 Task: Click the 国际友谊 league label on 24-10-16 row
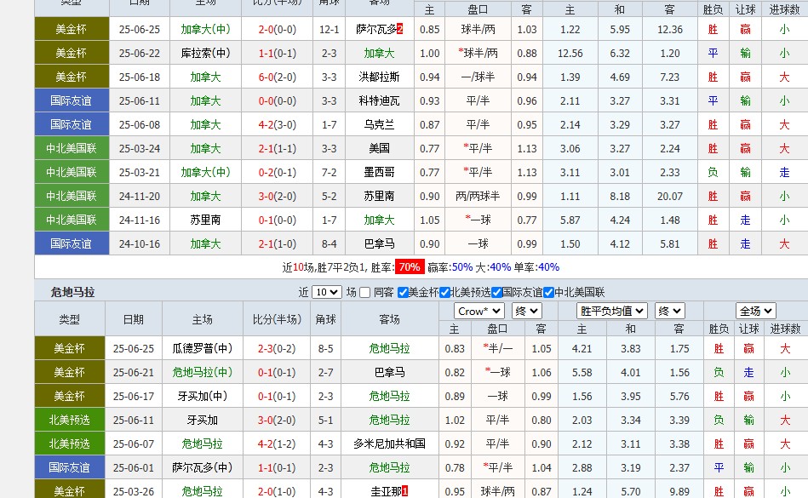point(72,243)
